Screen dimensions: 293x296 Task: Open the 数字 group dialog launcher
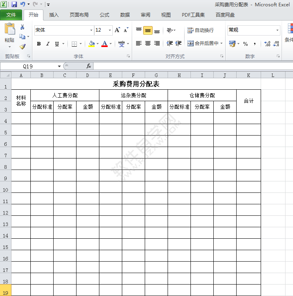click(278, 56)
